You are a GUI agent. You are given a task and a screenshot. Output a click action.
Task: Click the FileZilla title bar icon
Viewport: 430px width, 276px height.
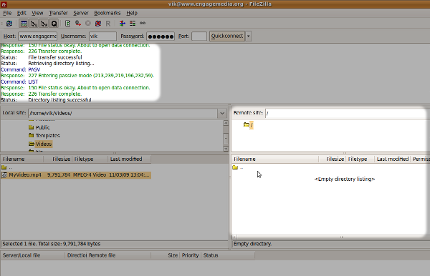point(4,4)
